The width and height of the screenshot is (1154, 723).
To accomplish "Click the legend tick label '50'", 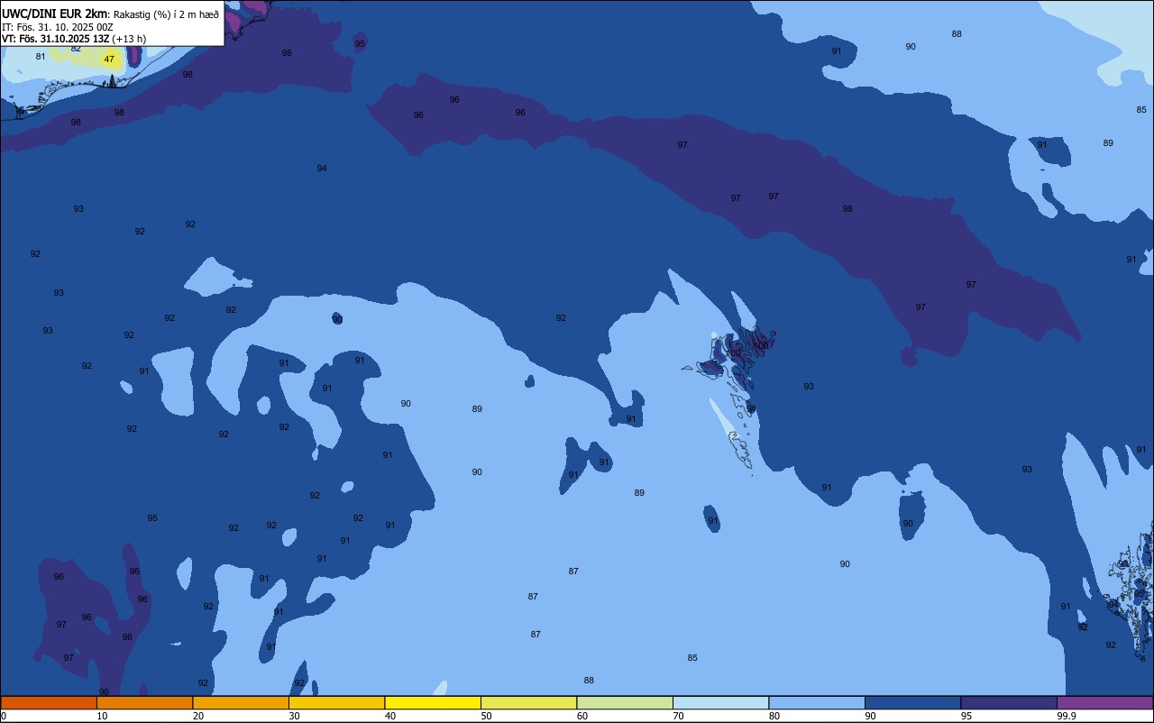I will click(486, 716).
